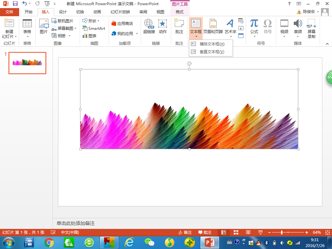This screenshot has width=332, height=249.
Task: Open Header and Footer (页眉和页脚)
Action: [213, 26]
